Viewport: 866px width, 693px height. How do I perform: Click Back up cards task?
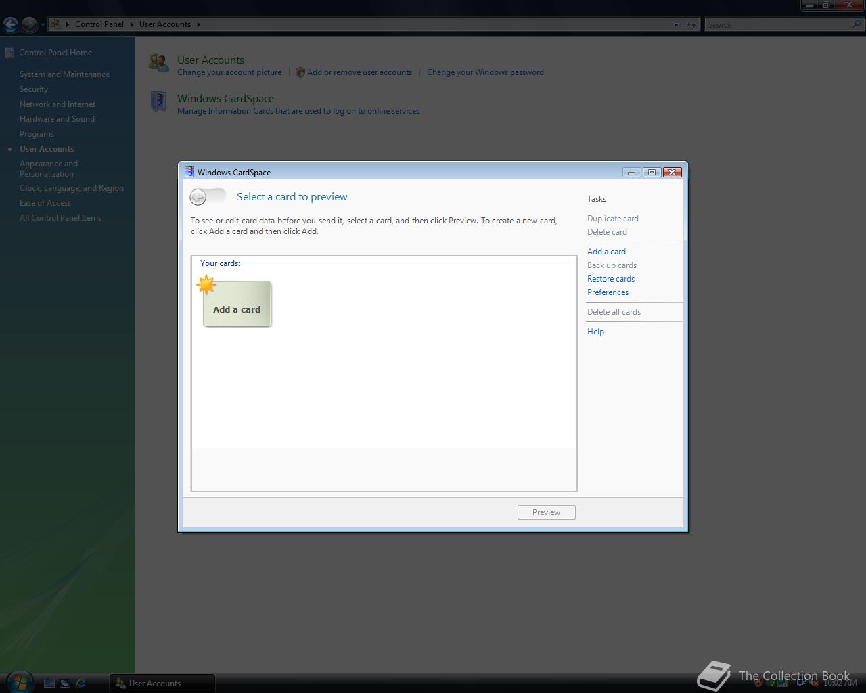612,265
